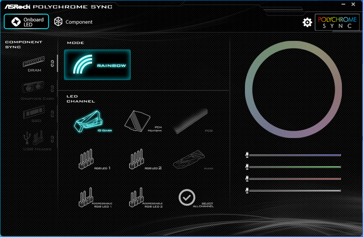Select the PCH Heatsink LED channel
Viewport: 363px width, 237px height.
(143, 121)
